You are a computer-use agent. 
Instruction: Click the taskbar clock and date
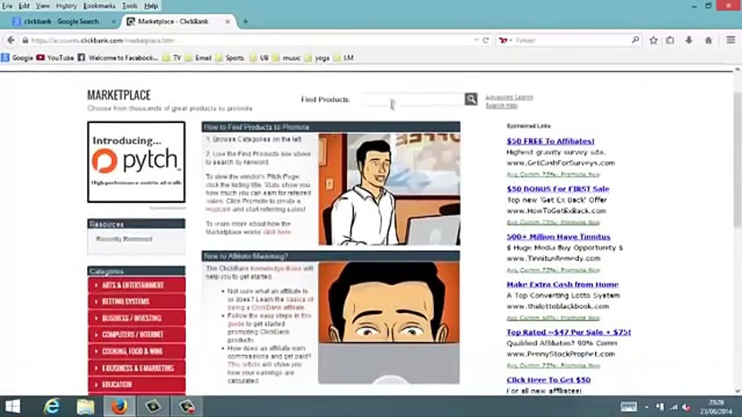[716, 407]
